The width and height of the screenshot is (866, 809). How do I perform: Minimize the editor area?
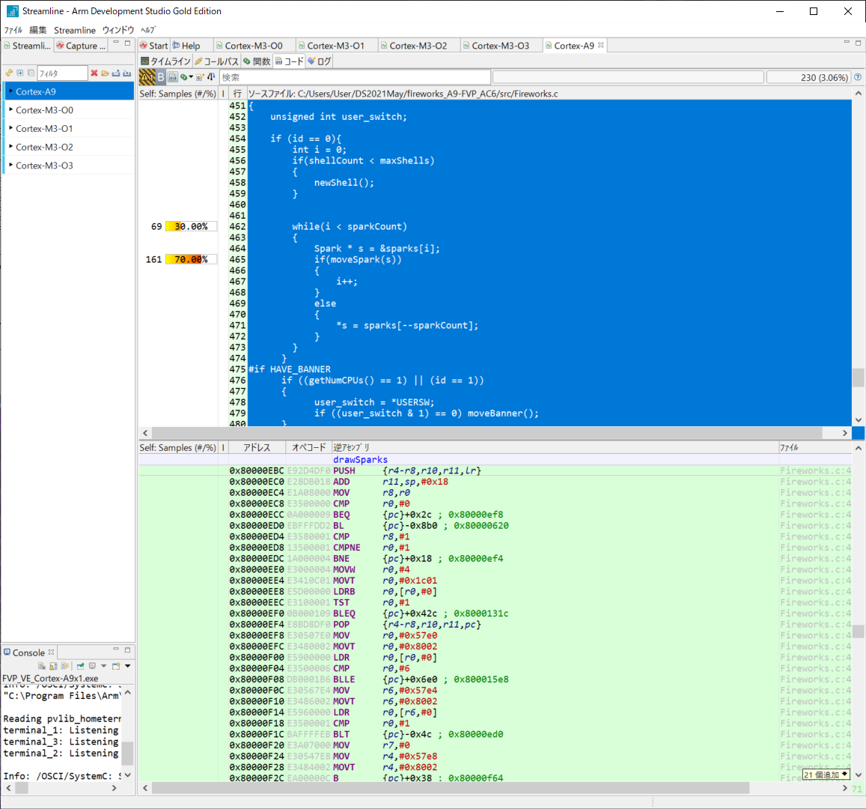pos(847,43)
